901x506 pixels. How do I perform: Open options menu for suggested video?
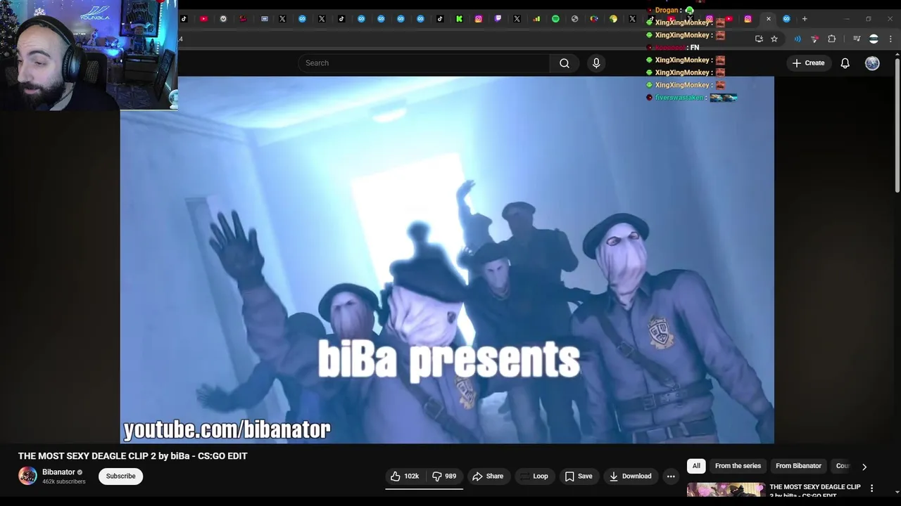click(x=871, y=488)
